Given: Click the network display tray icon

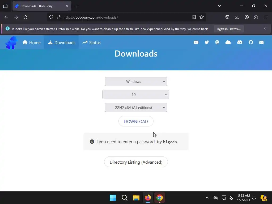Looking at the screenshot, I should [x=224, y=198].
